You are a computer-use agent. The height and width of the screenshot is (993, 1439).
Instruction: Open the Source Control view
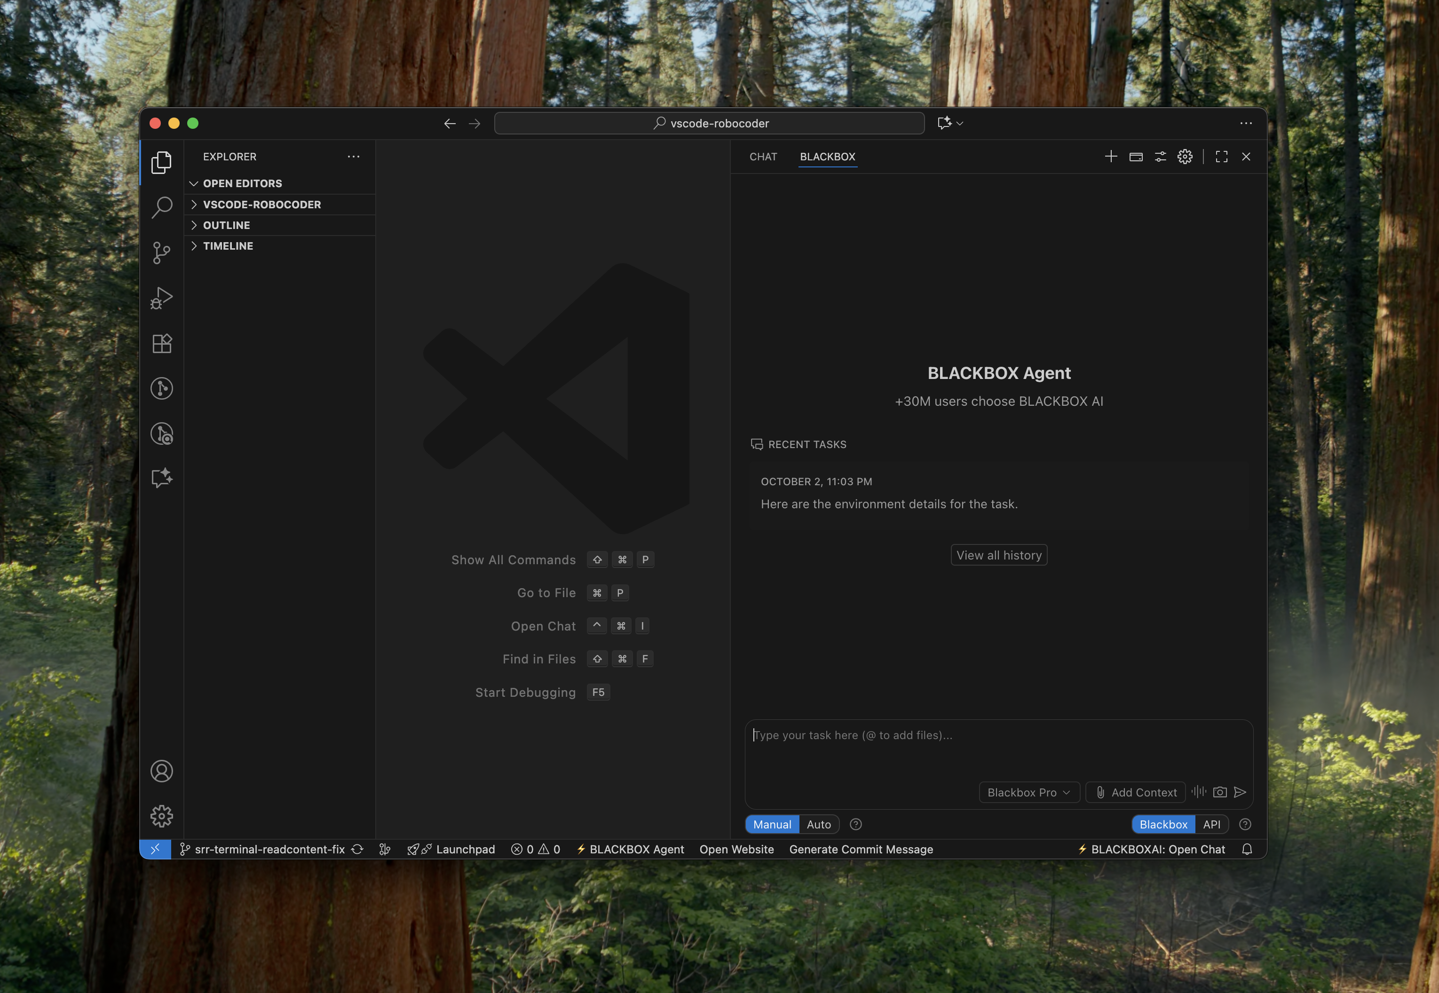(x=161, y=252)
